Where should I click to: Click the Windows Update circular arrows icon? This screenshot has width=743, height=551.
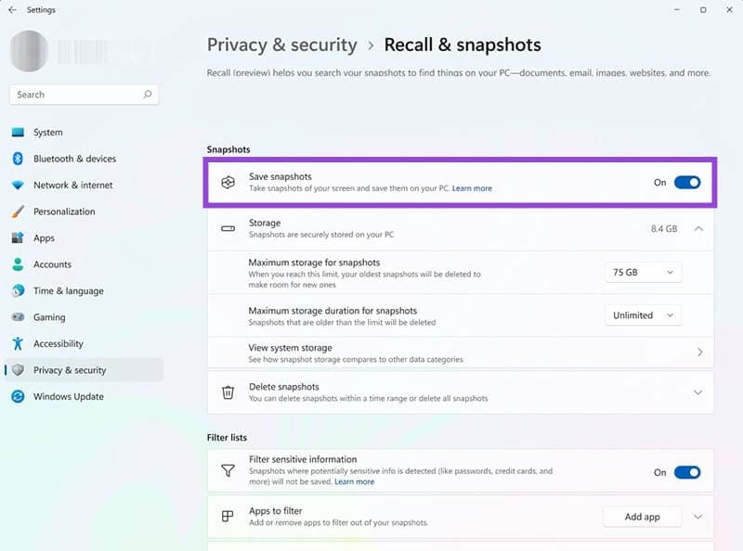[18, 396]
